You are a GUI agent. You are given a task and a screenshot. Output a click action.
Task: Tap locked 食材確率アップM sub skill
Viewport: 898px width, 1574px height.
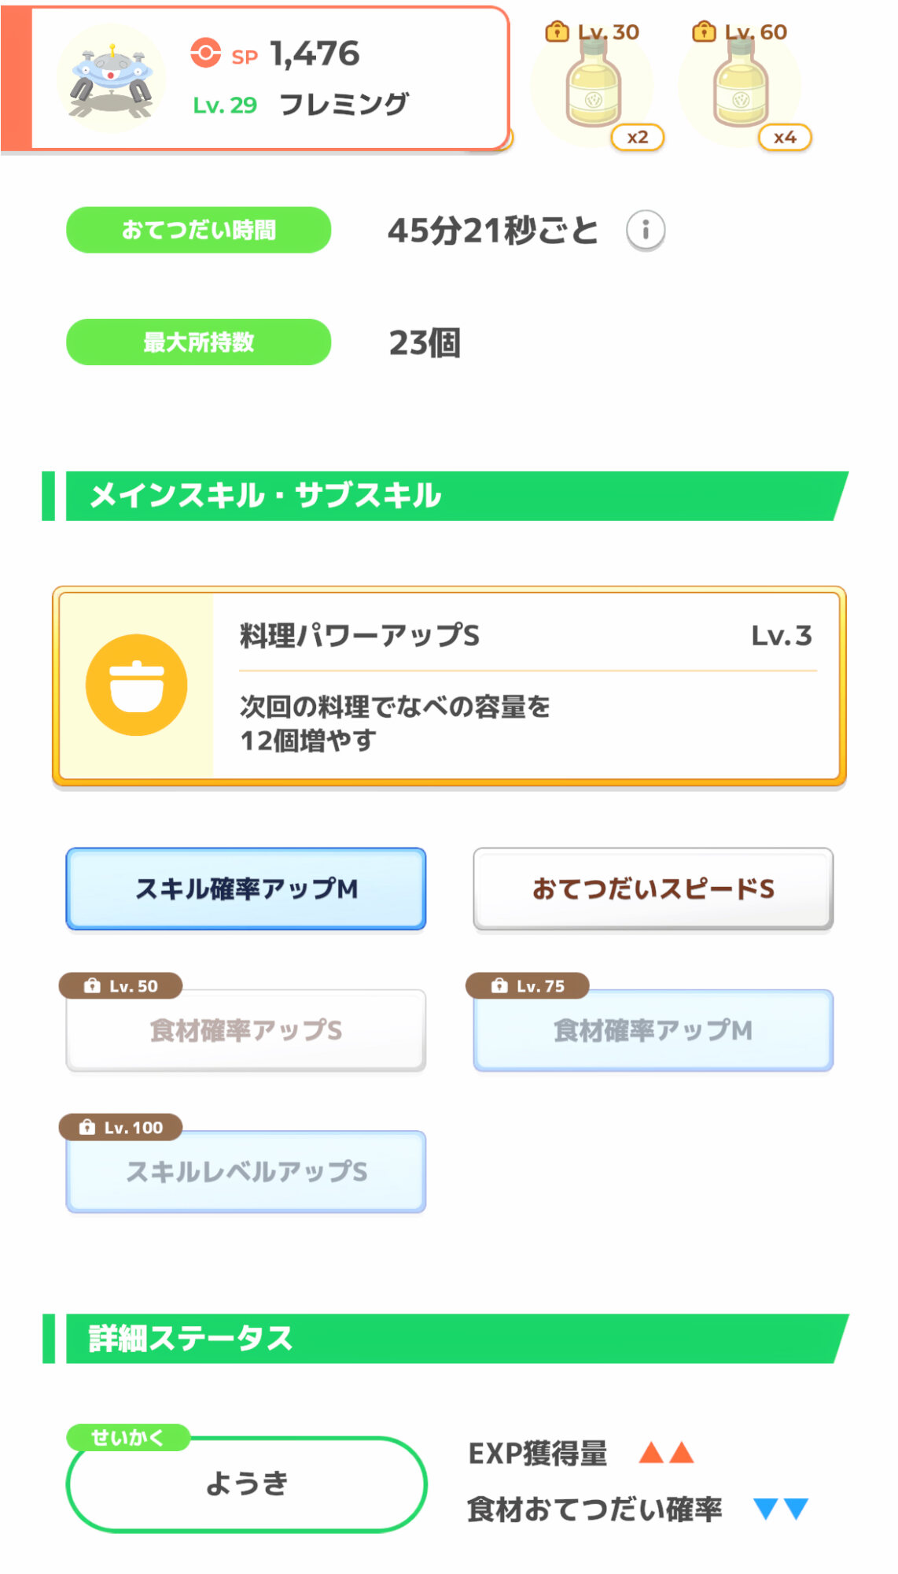click(x=653, y=1031)
